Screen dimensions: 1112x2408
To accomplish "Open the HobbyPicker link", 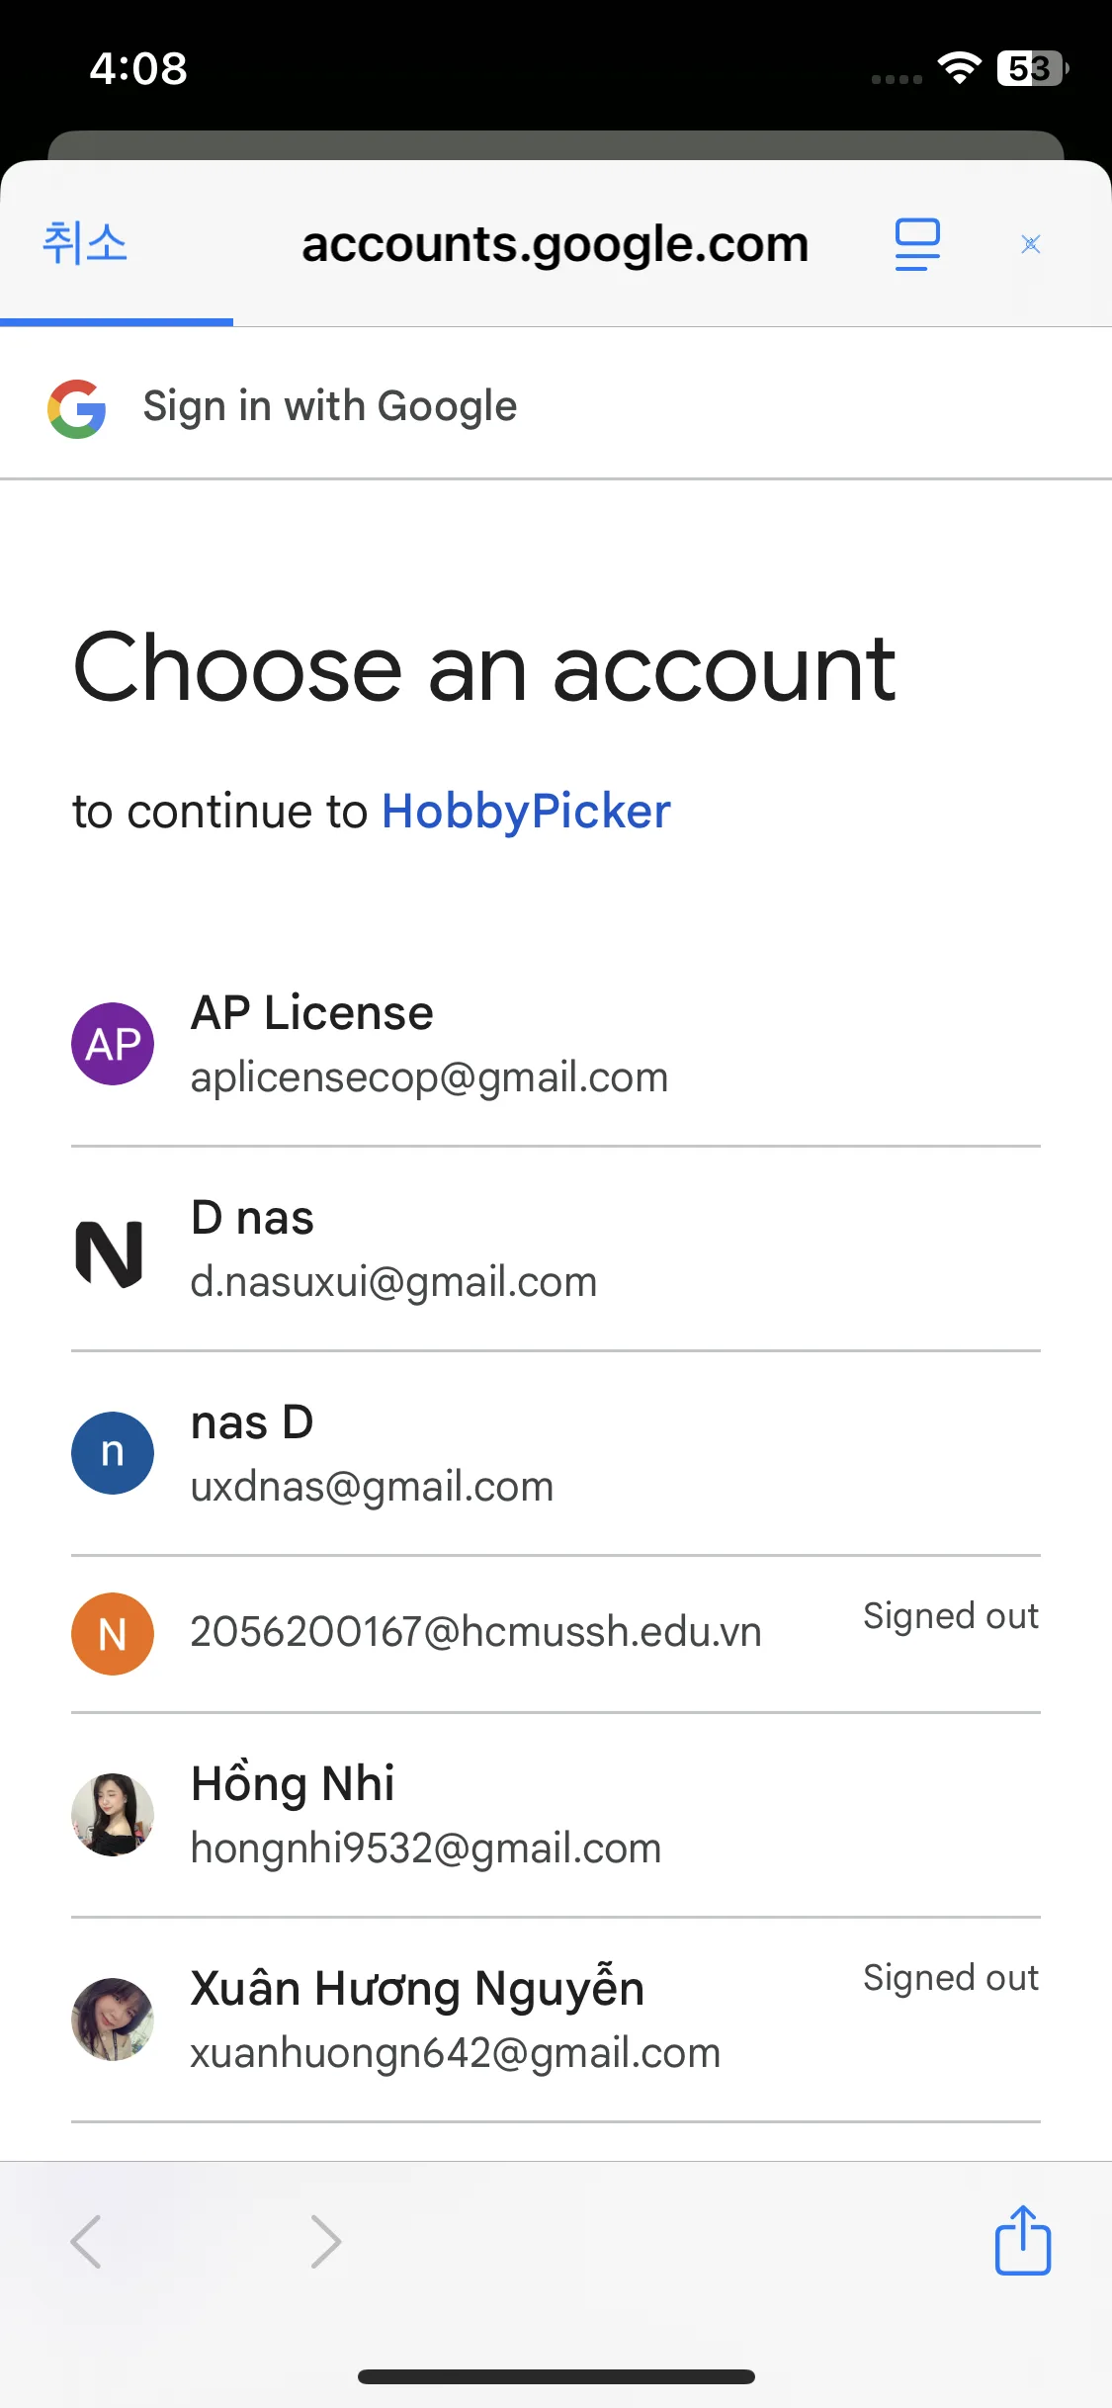I will point(526,812).
